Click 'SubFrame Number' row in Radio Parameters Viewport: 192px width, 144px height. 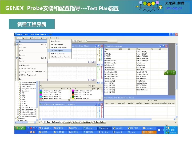[x=152, y=83]
